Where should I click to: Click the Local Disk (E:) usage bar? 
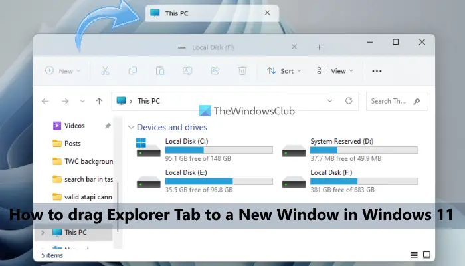219,181
